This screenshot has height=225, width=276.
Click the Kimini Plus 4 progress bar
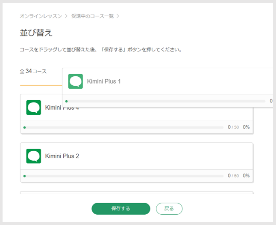(x=123, y=127)
